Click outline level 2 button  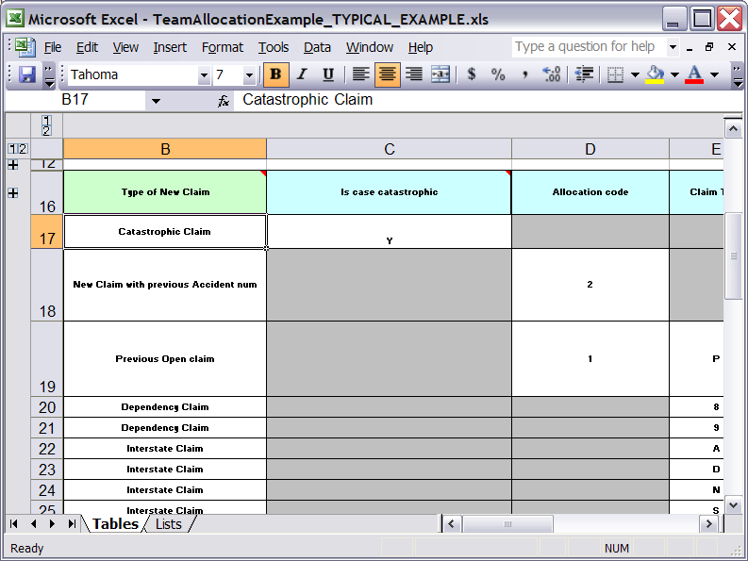point(24,149)
